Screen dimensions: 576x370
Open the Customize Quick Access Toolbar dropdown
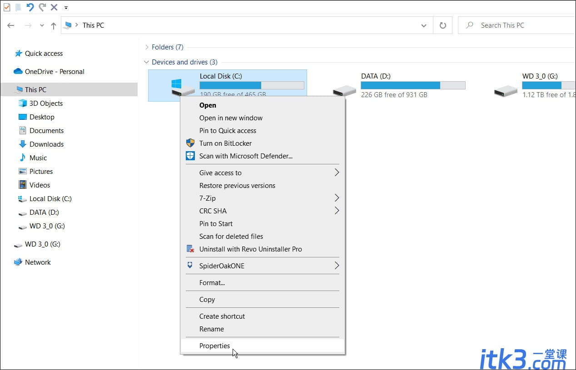click(66, 8)
